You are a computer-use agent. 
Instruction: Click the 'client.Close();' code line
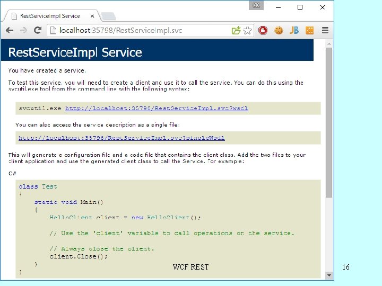pos(78,256)
